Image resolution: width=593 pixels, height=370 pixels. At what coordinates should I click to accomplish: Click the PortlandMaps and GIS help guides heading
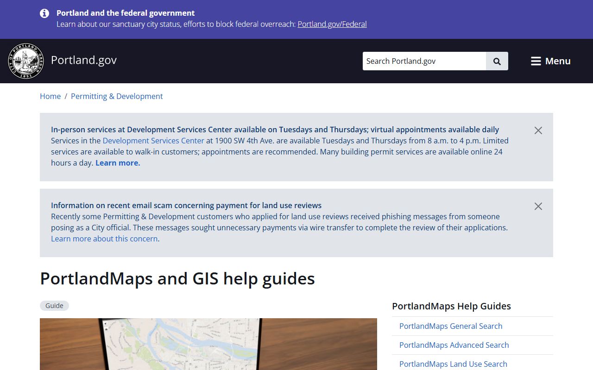[x=177, y=278]
